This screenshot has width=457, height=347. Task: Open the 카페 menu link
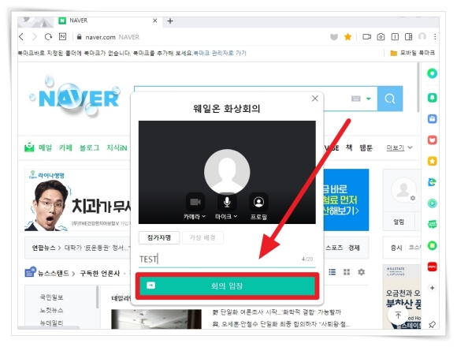[x=65, y=147]
